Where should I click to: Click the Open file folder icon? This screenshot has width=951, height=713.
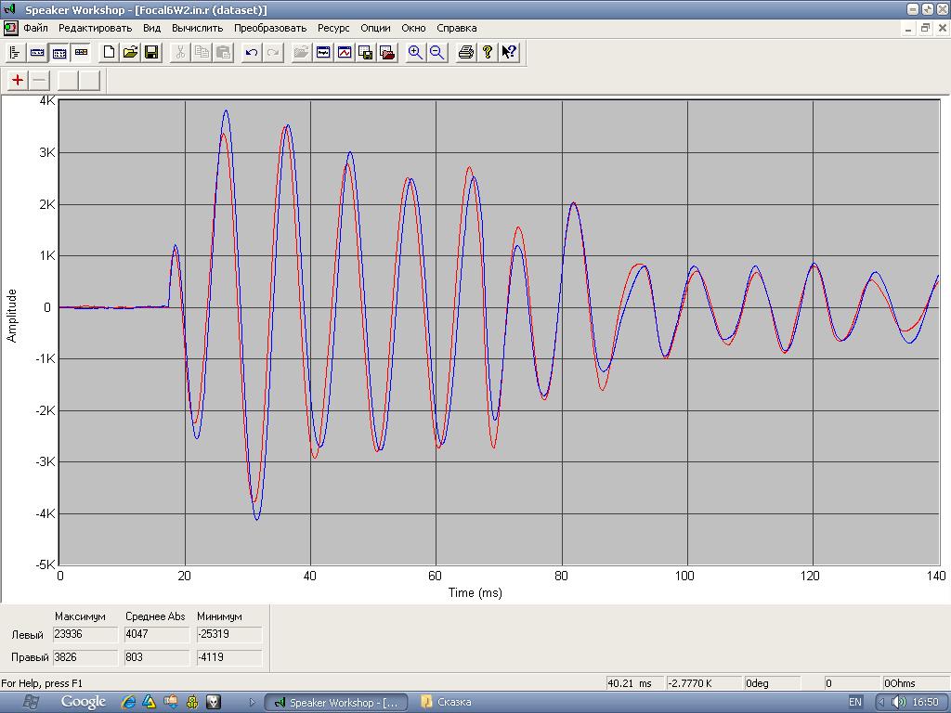click(130, 53)
